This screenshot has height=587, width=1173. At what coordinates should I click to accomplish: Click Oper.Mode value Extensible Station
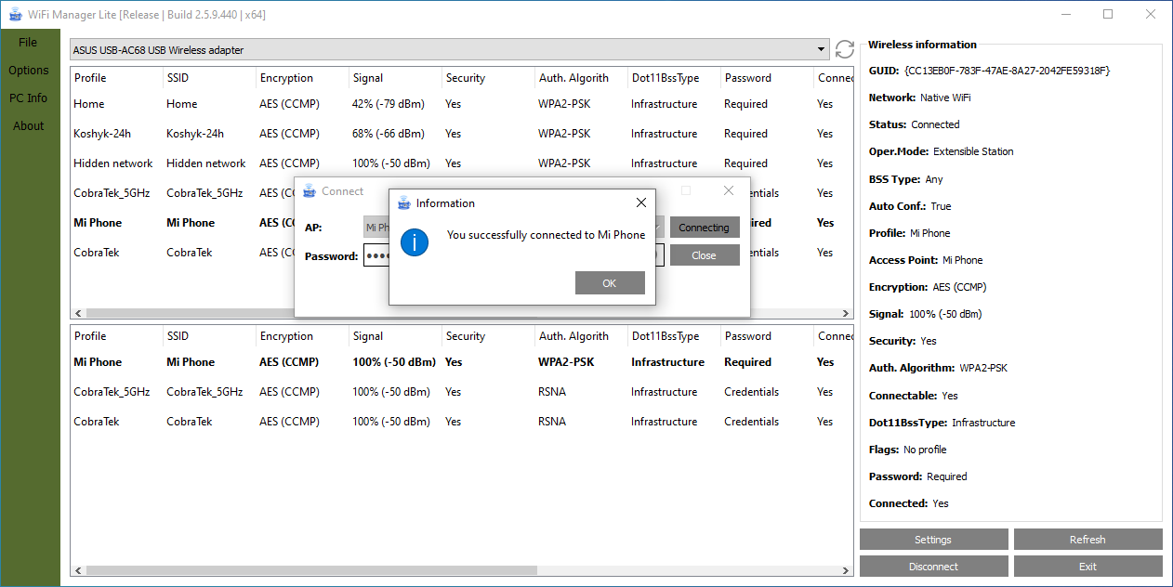(x=973, y=151)
